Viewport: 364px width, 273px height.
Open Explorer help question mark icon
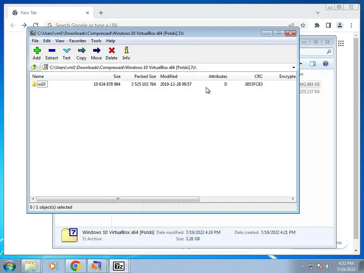[326, 64]
